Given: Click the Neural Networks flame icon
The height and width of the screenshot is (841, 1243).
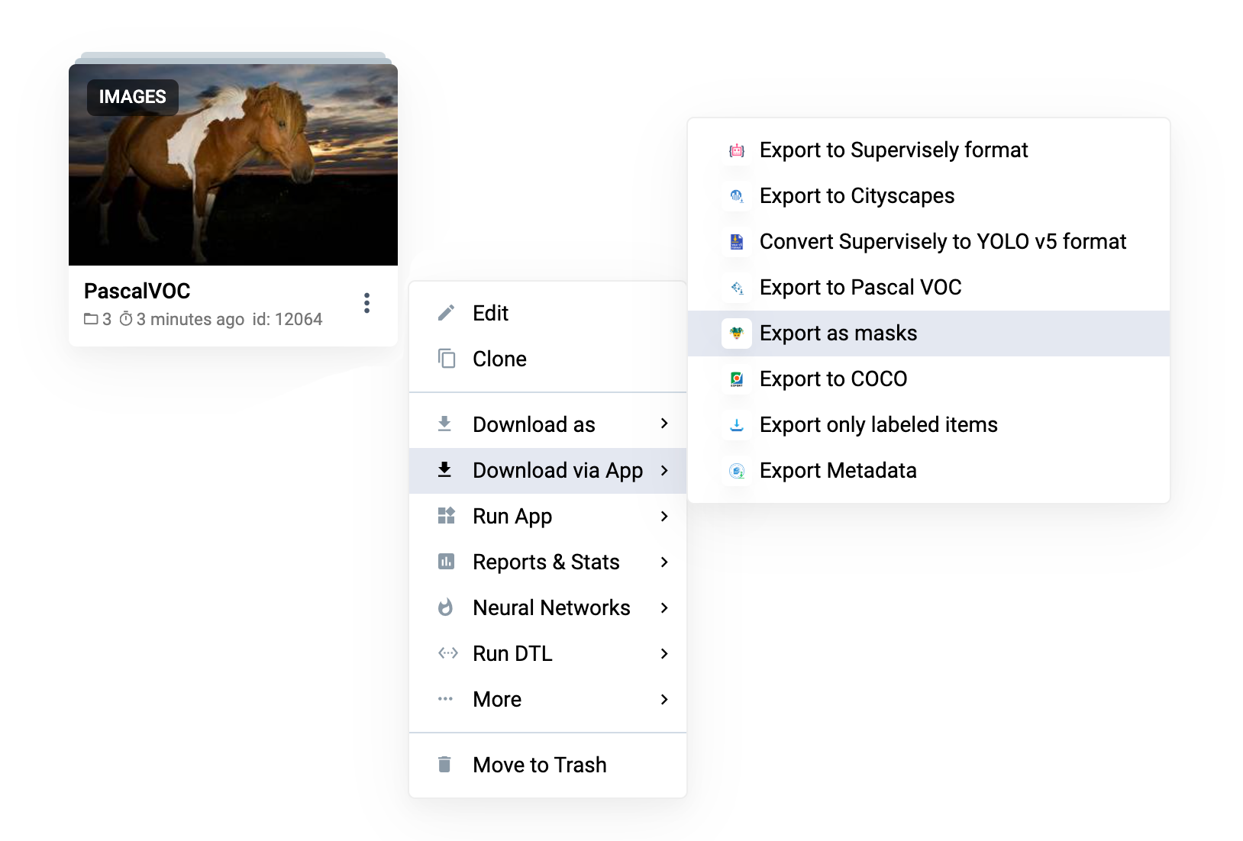Looking at the screenshot, I should (445, 607).
